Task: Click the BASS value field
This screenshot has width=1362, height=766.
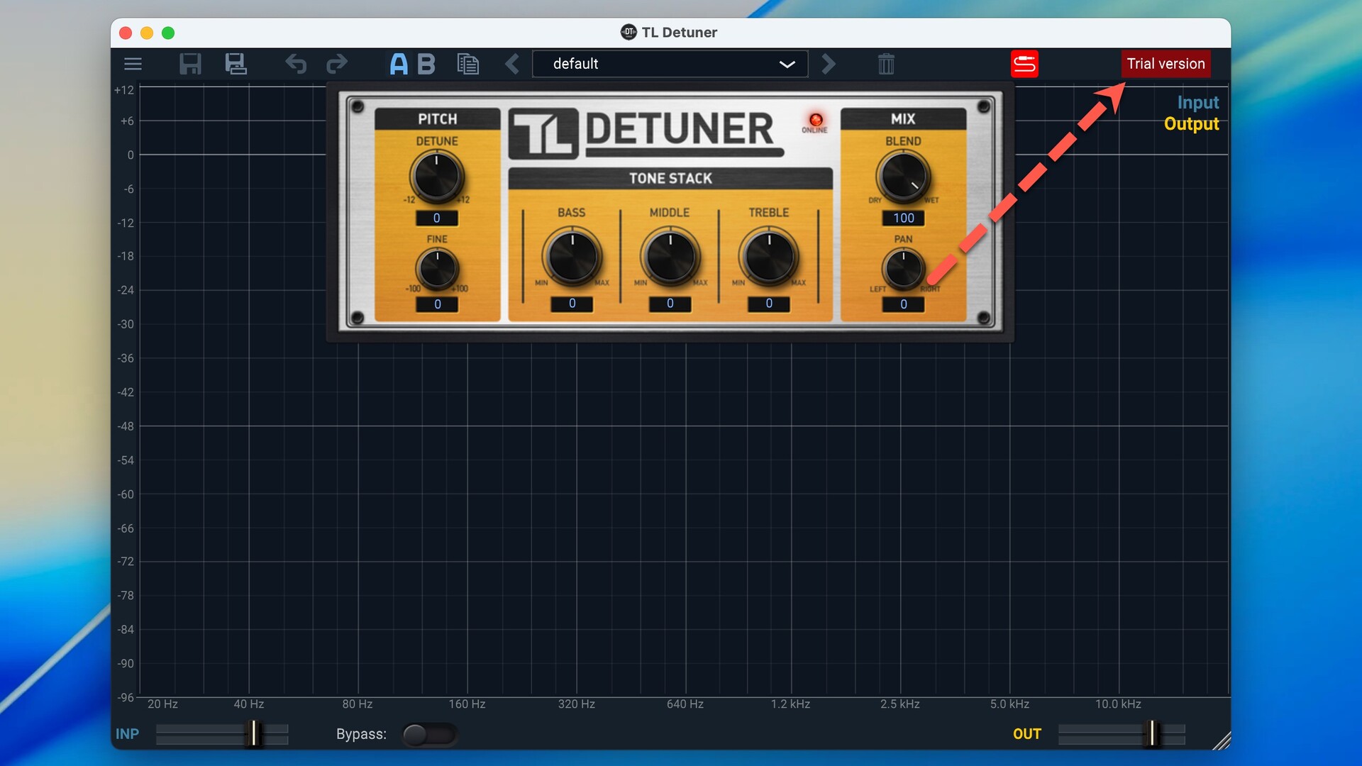Action: (x=572, y=304)
